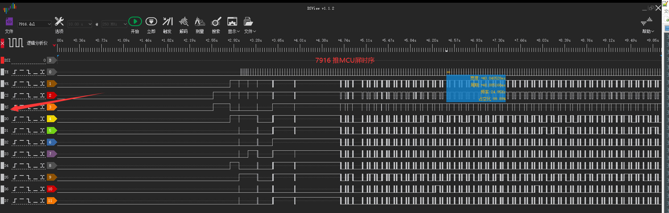
Task: Expand the 7916.dsl file dropdown
Action: tap(49, 24)
